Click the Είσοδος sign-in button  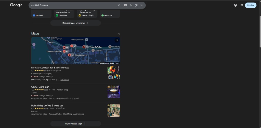251,5
